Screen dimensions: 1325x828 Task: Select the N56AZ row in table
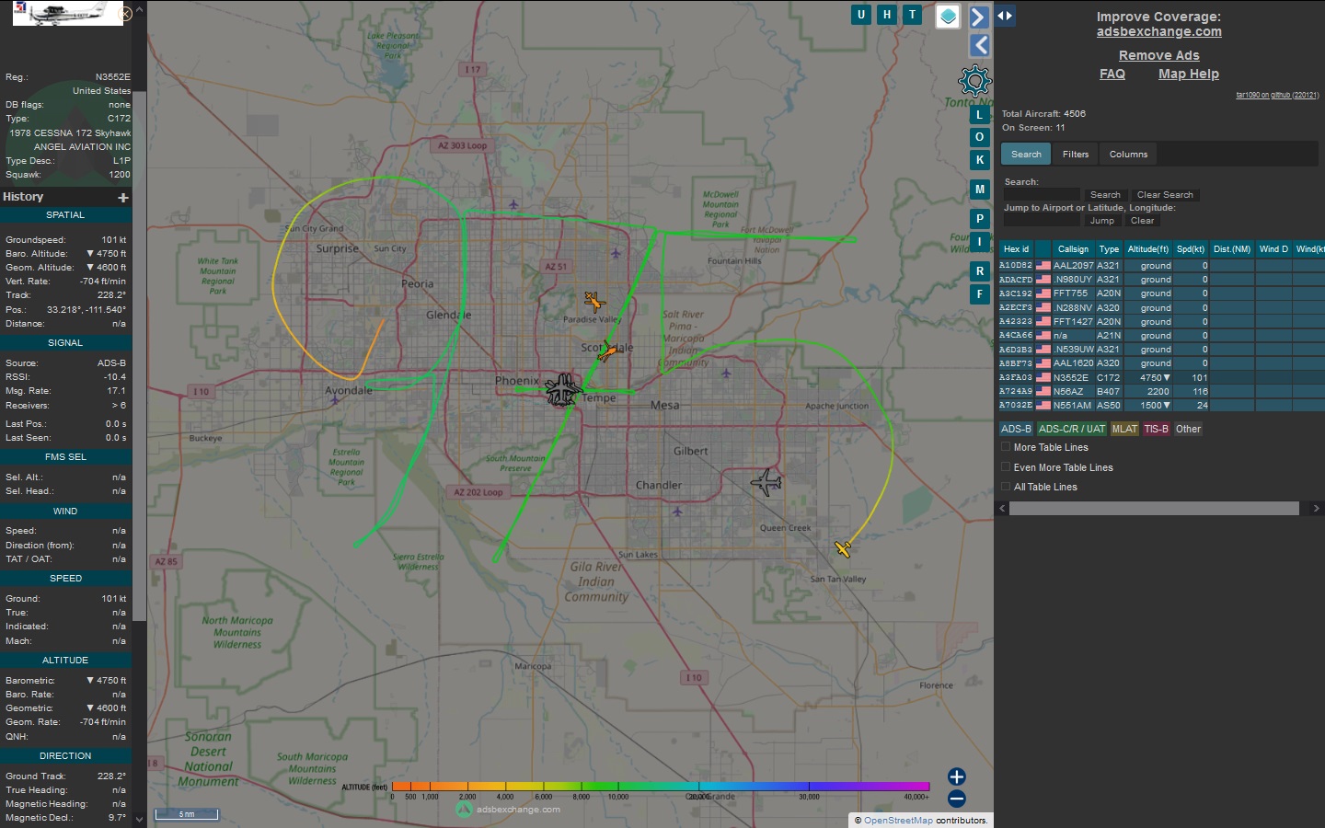pos(1161,391)
